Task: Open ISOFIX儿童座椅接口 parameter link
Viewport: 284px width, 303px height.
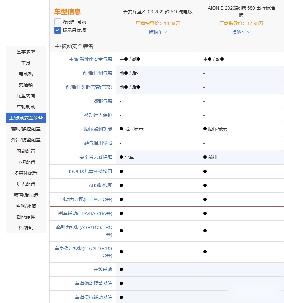Action: pos(91,171)
